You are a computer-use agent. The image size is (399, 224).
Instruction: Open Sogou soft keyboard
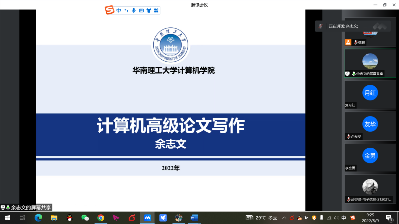click(x=141, y=11)
